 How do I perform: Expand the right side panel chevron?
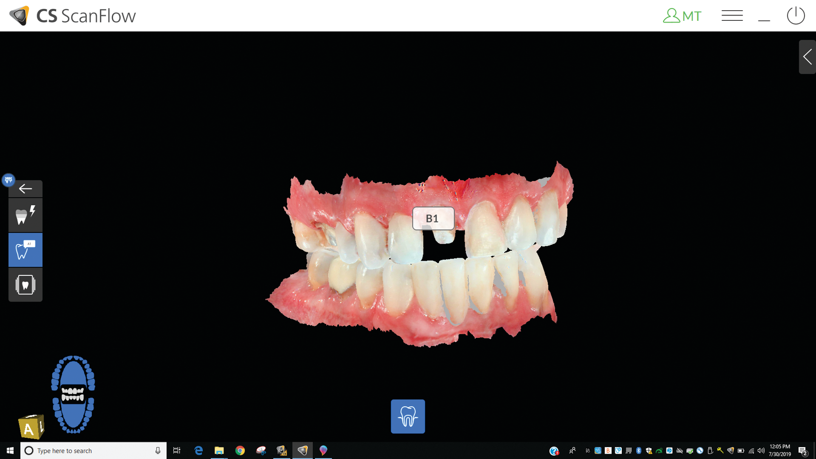(x=807, y=57)
